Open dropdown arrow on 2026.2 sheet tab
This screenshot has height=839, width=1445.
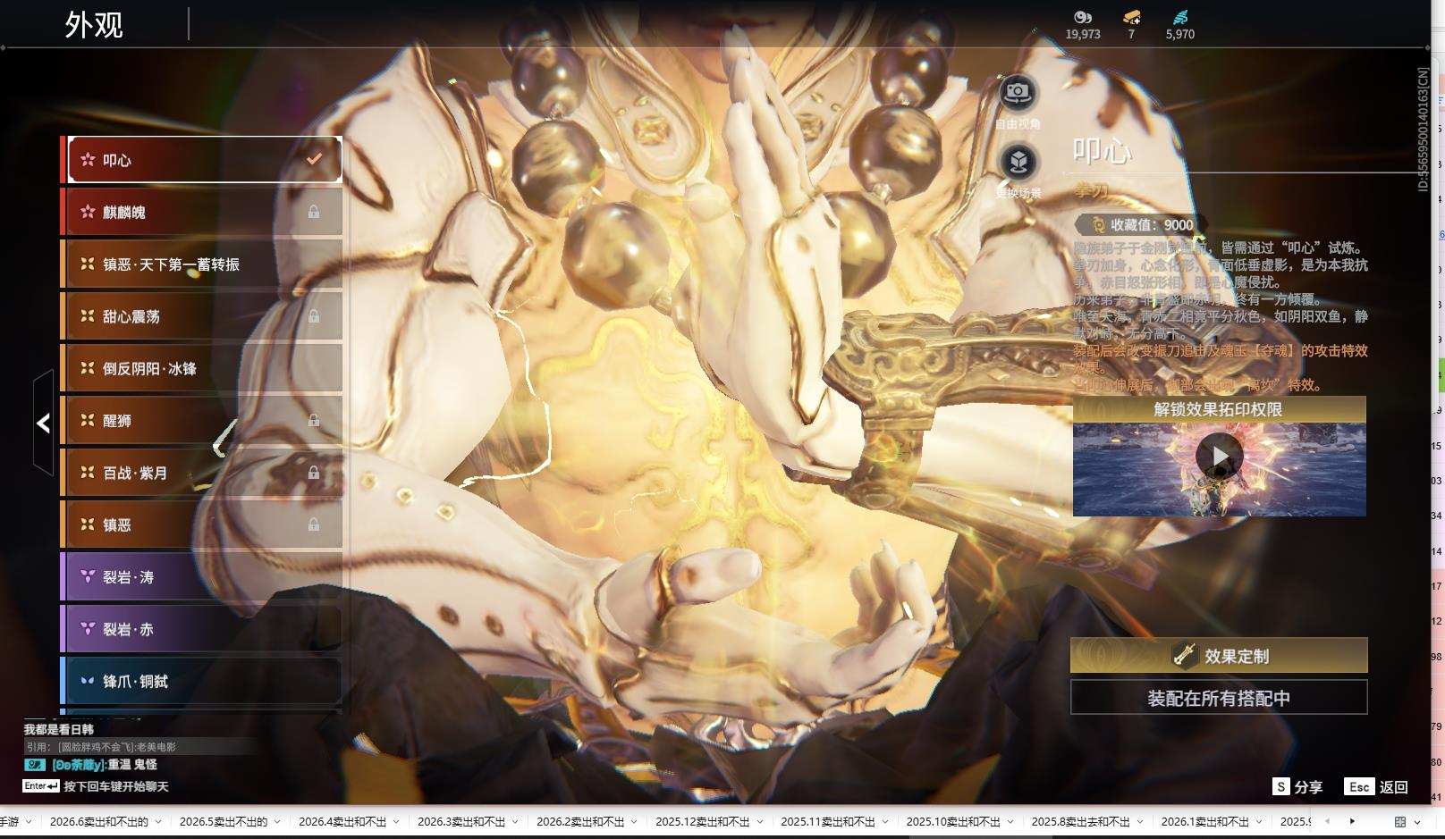coord(635,822)
